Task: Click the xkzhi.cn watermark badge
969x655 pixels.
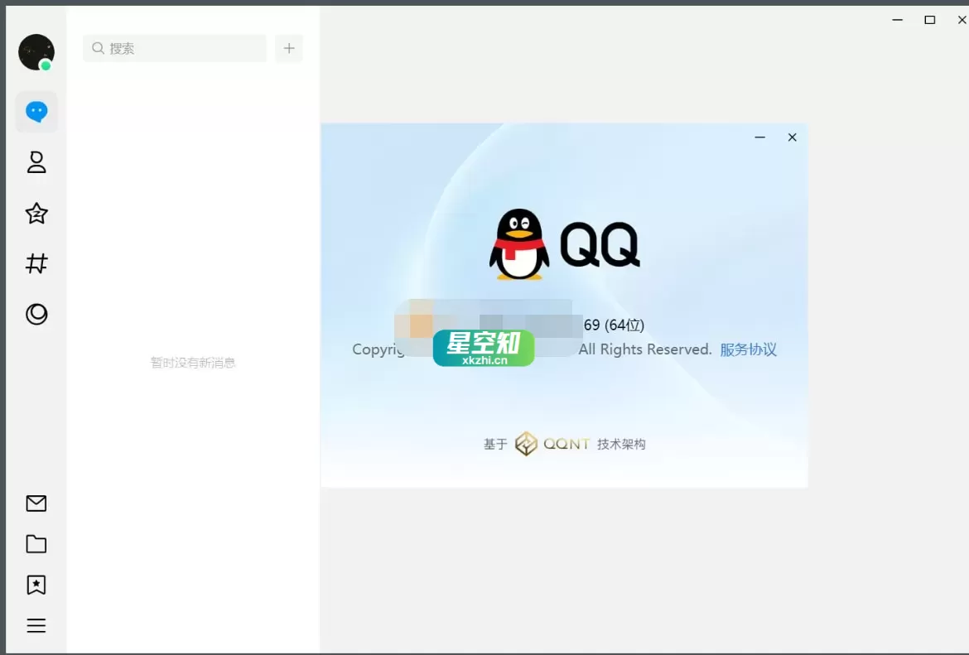Action: [x=483, y=349]
